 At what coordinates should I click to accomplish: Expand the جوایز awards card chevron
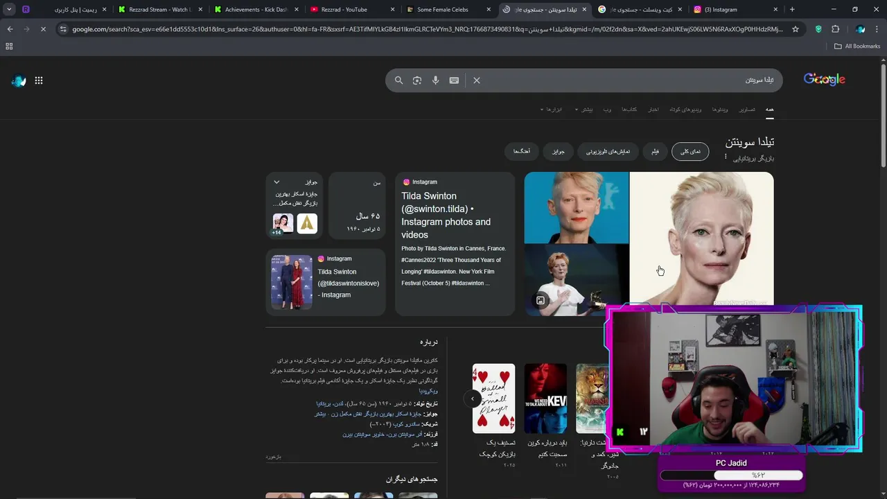[276, 182]
